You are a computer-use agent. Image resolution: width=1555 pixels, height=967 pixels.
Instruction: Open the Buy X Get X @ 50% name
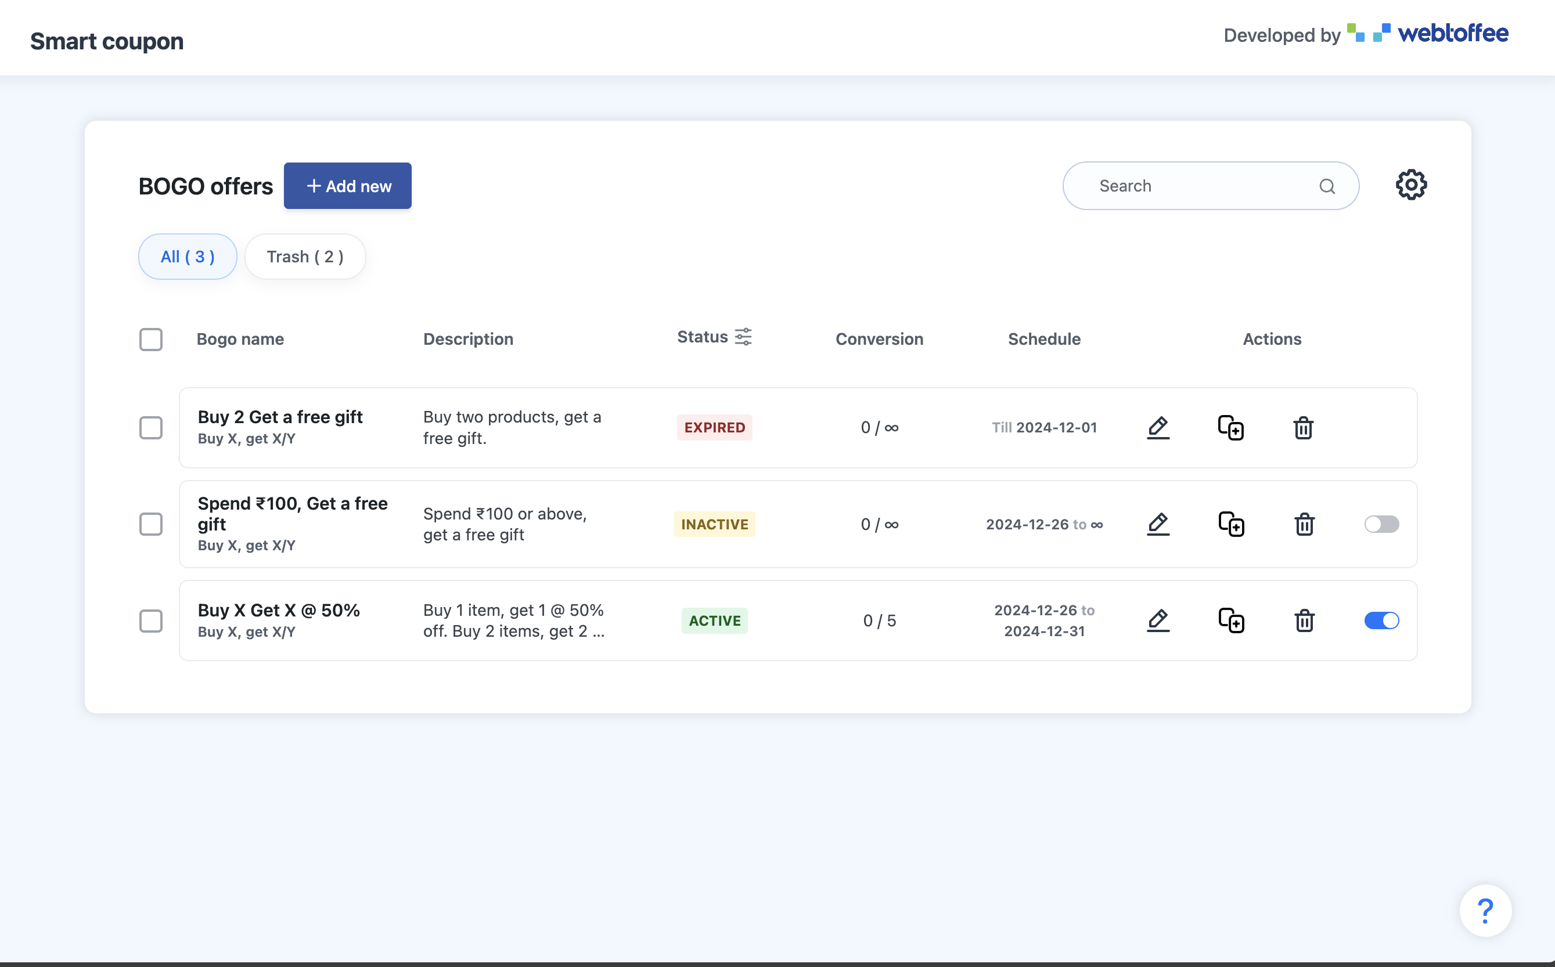point(279,610)
